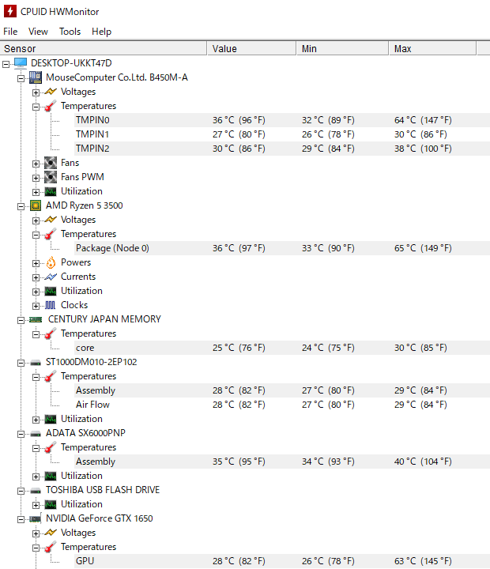Open the Tools menu
Screen dimensions: 490x569
tap(70, 32)
